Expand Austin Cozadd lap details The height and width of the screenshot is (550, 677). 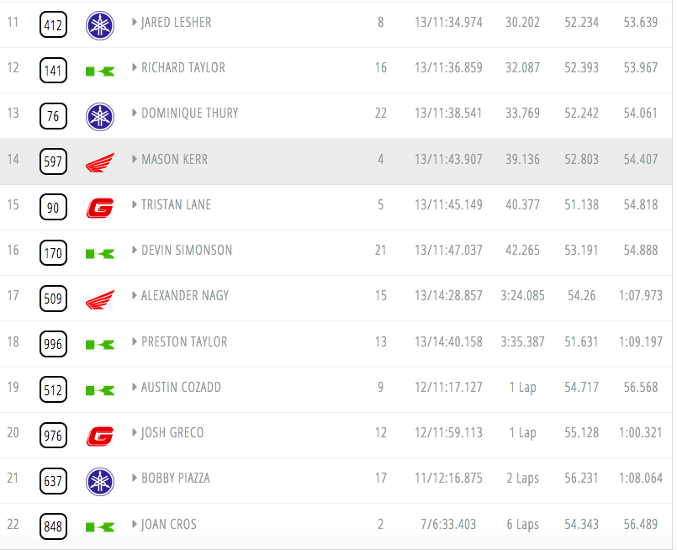point(135,387)
